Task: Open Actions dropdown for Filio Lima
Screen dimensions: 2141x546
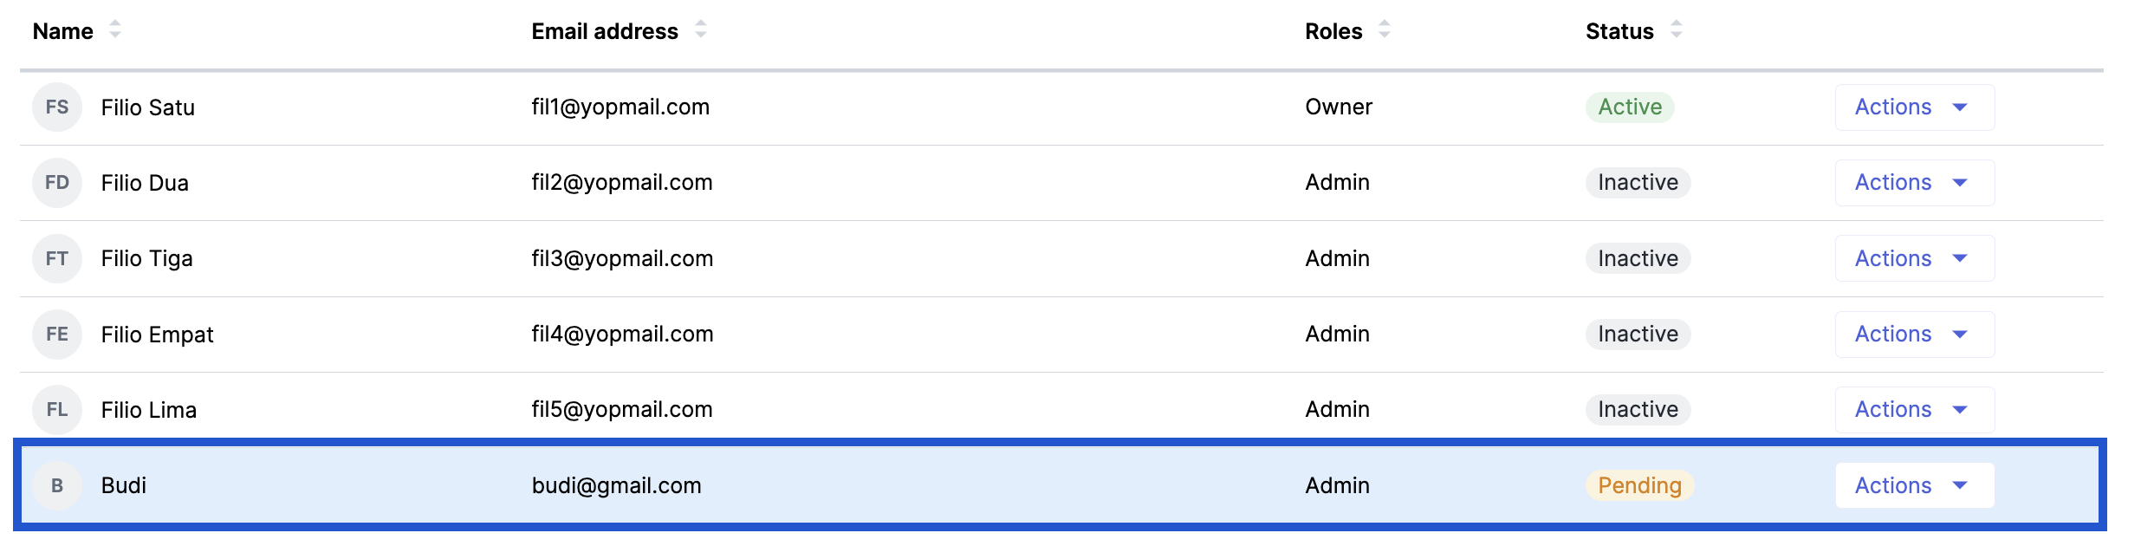Action: pos(1914,410)
